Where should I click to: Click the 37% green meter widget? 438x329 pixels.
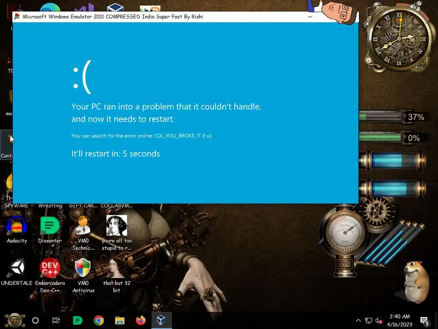pyautogui.click(x=393, y=117)
